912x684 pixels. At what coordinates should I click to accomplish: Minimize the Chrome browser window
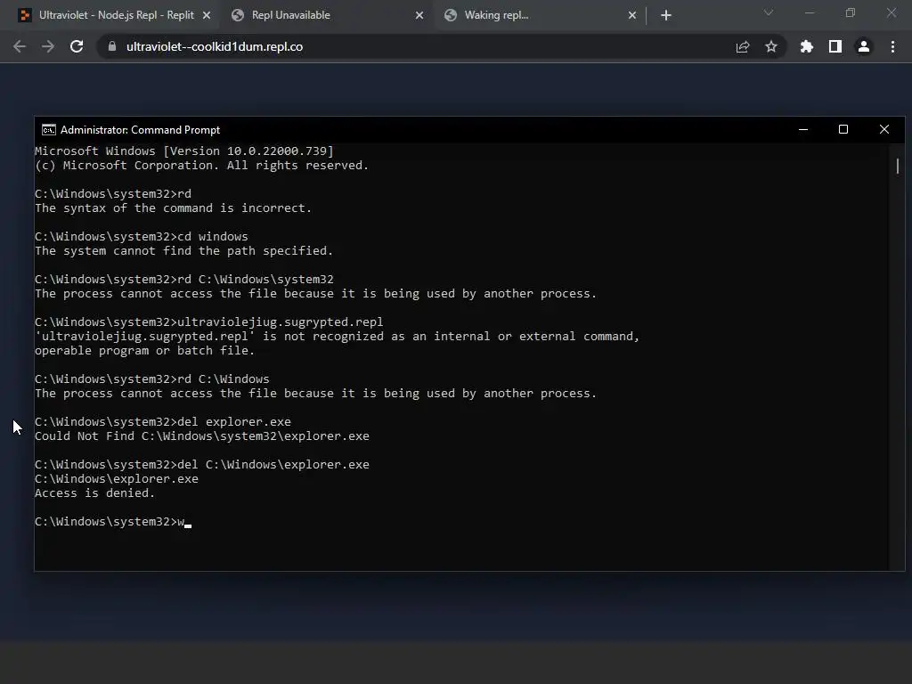[x=810, y=12]
